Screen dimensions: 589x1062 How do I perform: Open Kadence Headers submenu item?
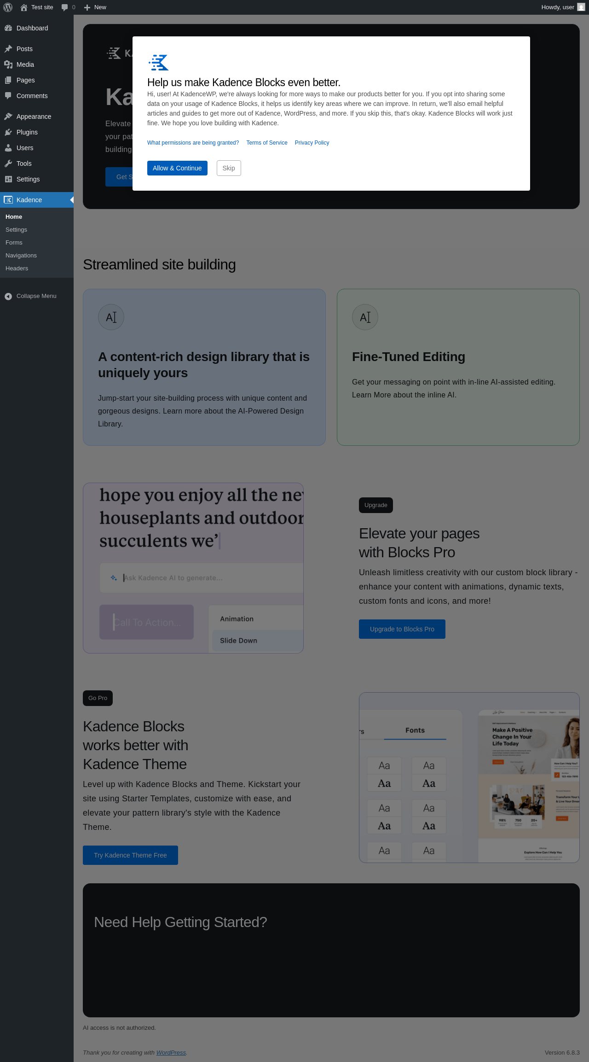pyautogui.click(x=37, y=268)
